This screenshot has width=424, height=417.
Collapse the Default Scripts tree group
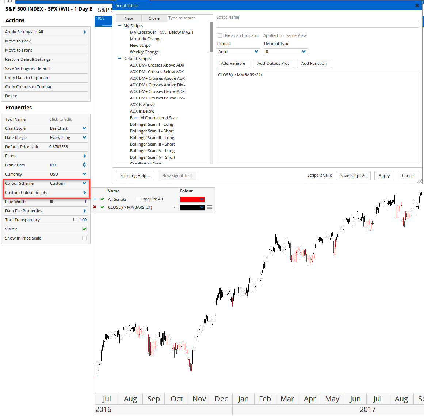119,59
